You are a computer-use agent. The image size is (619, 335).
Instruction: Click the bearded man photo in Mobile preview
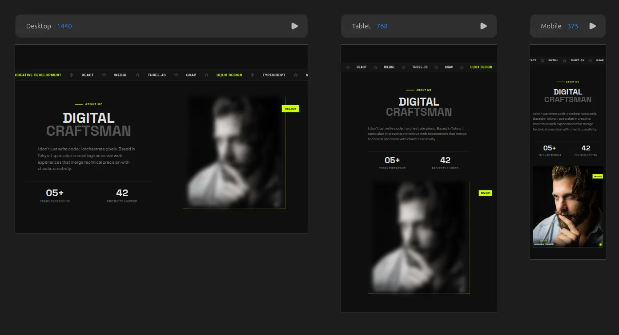tap(567, 206)
